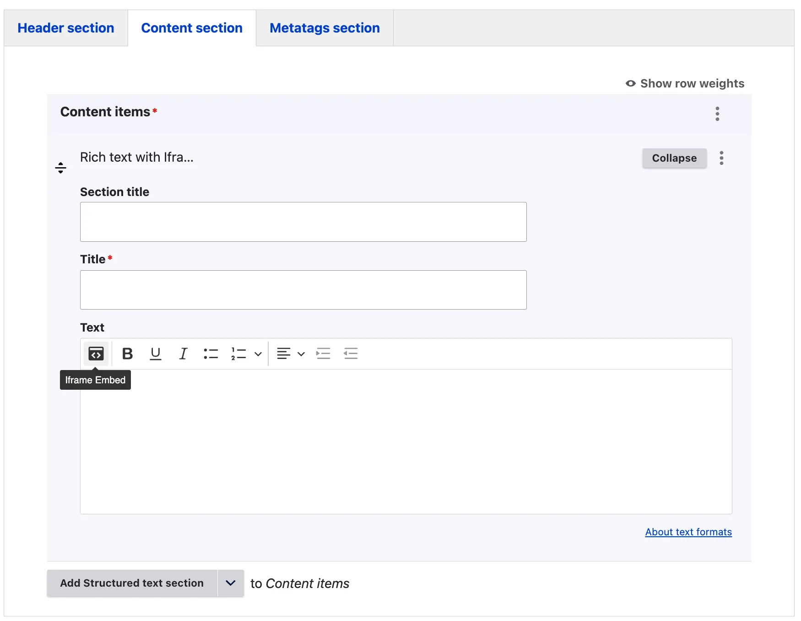Apply italic formatting

click(183, 354)
